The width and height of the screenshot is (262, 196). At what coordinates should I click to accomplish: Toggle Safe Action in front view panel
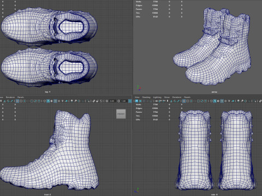coord(35,101)
